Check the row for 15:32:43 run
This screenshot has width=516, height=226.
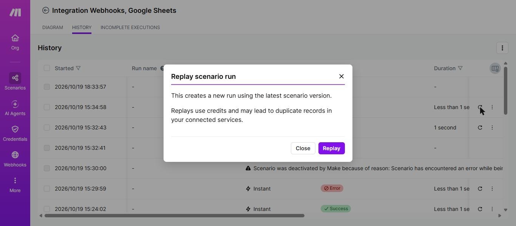click(x=47, y=128)
